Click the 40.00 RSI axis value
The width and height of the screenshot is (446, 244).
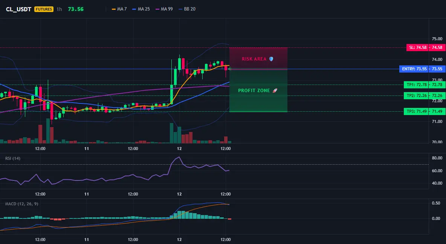[437, 183]
